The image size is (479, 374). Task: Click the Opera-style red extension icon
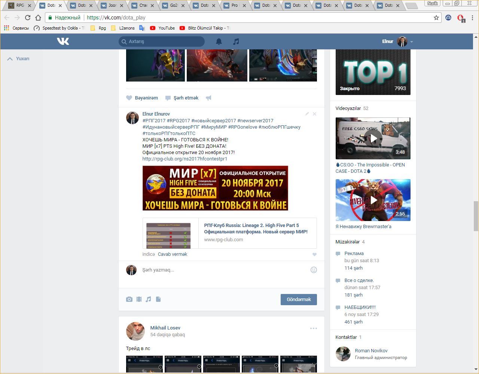click(461, 18)
